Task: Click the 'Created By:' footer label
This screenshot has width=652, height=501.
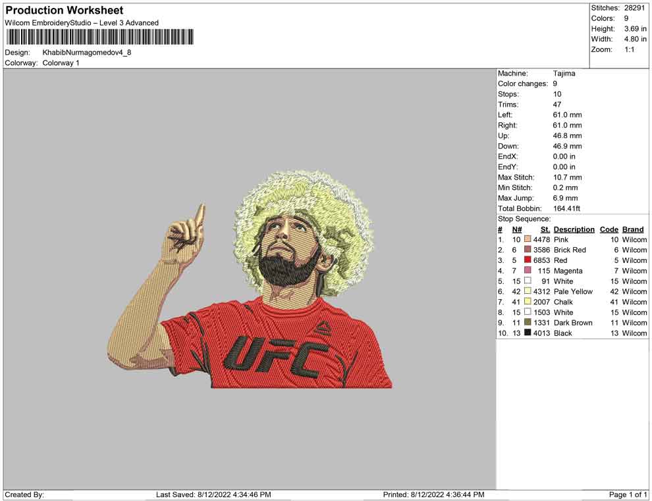Action: tap(24, 494)
